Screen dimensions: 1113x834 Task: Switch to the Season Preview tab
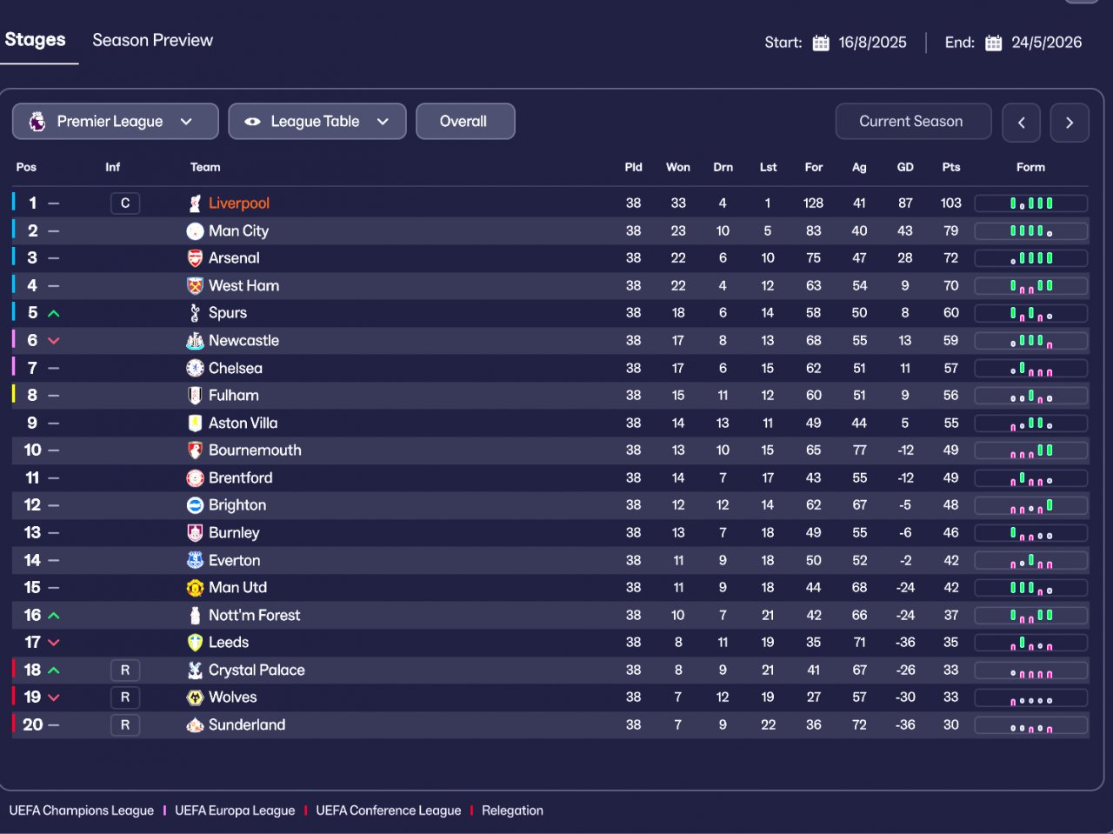pyautogui.click(x=152, y=40)
